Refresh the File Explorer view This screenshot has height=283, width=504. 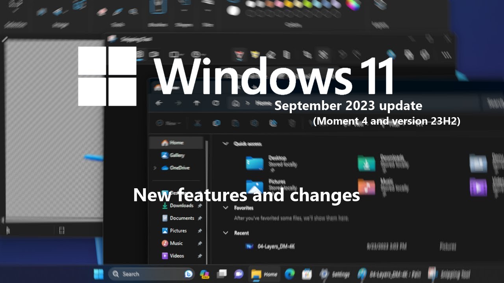point(216,103)
